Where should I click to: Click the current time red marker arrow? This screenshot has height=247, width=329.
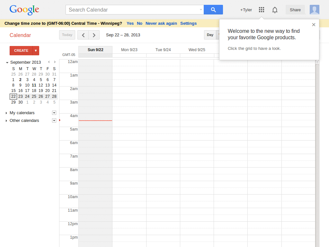[x=60, y=120]
